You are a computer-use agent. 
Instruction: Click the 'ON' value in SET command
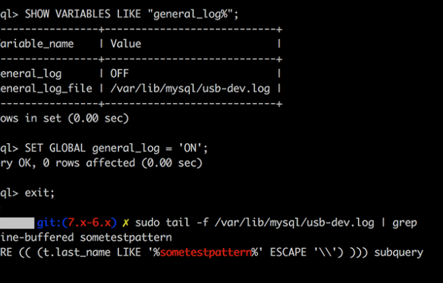[x=190, y=148]
